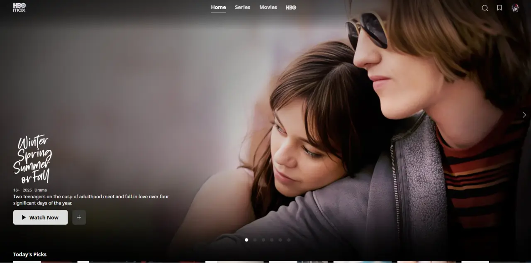This screenshot has width=531, height=263.
Task: Click the 'Two teenagers on the cusp' description
Action: 91,200
